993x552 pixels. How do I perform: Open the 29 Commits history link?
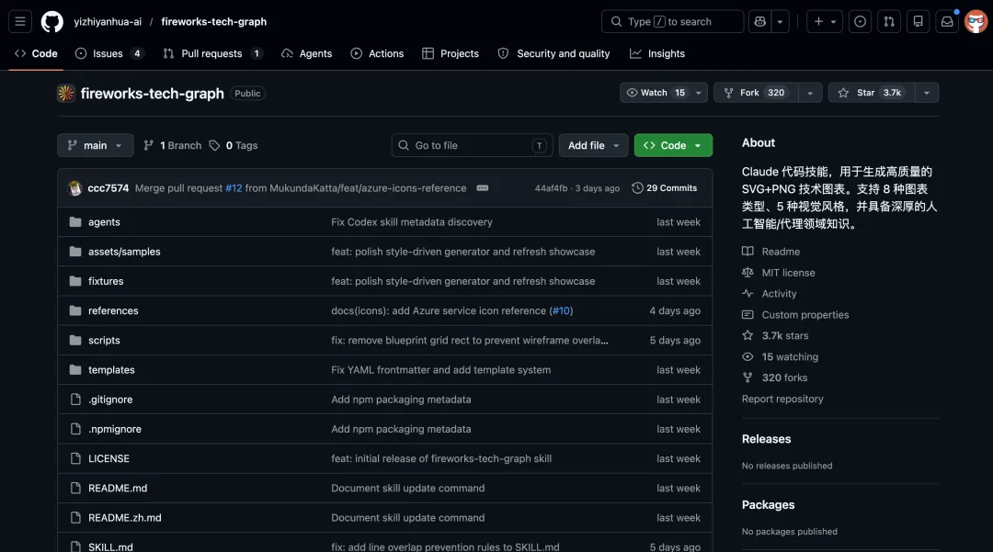click(665, 188)
